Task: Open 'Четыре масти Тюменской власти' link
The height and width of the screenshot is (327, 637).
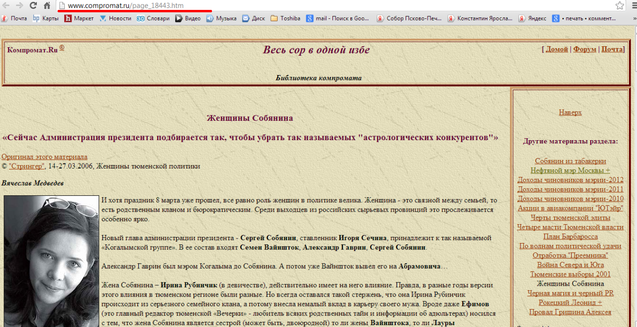Action: pyautogui.click(x=570, y=227)
